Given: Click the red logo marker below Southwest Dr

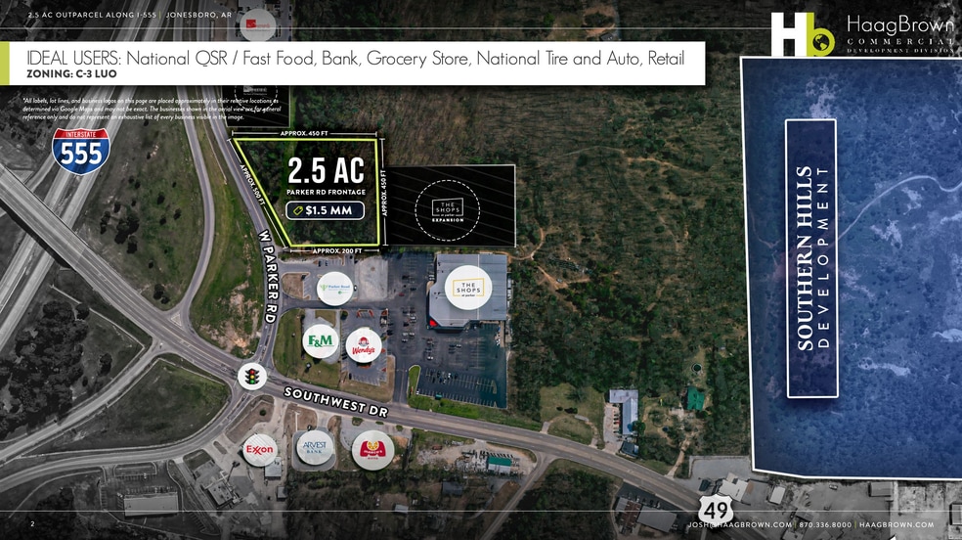Looking at the screenshot, I should pyautogui.click(x=372, y=449).
